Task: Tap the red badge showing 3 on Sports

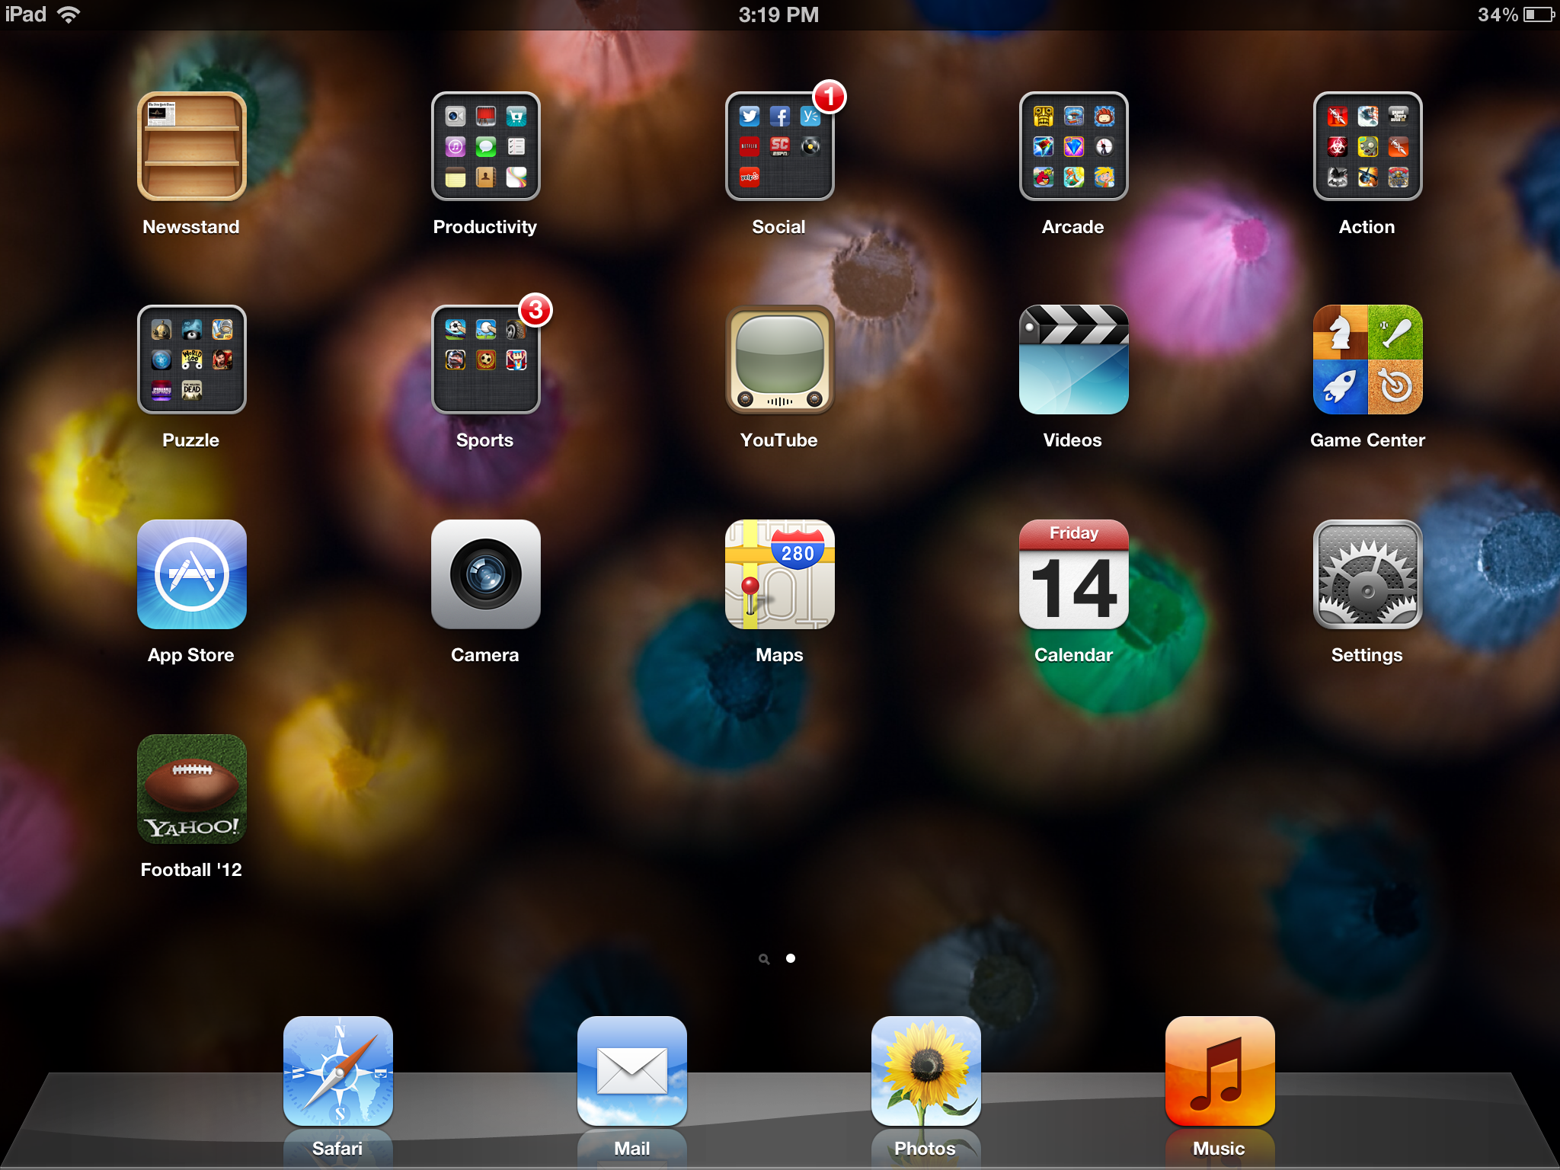Action: tap(535, 310)
